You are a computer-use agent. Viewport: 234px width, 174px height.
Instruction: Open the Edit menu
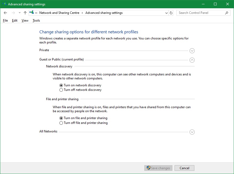[x=15, y=21]
